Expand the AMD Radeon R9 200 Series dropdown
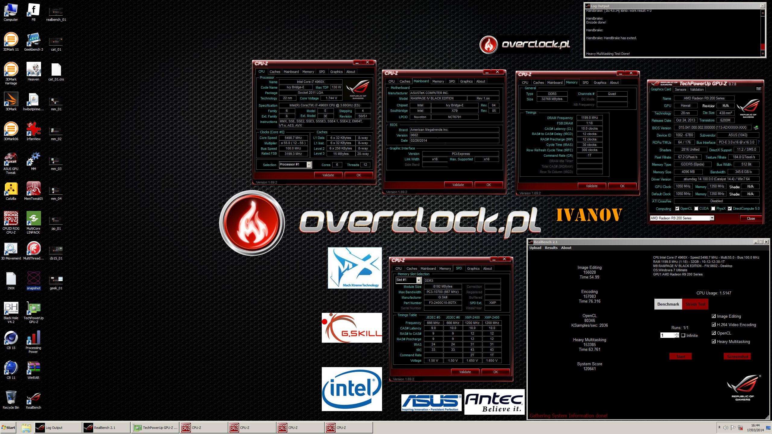The image size is (772, 434). click(712, 218)
